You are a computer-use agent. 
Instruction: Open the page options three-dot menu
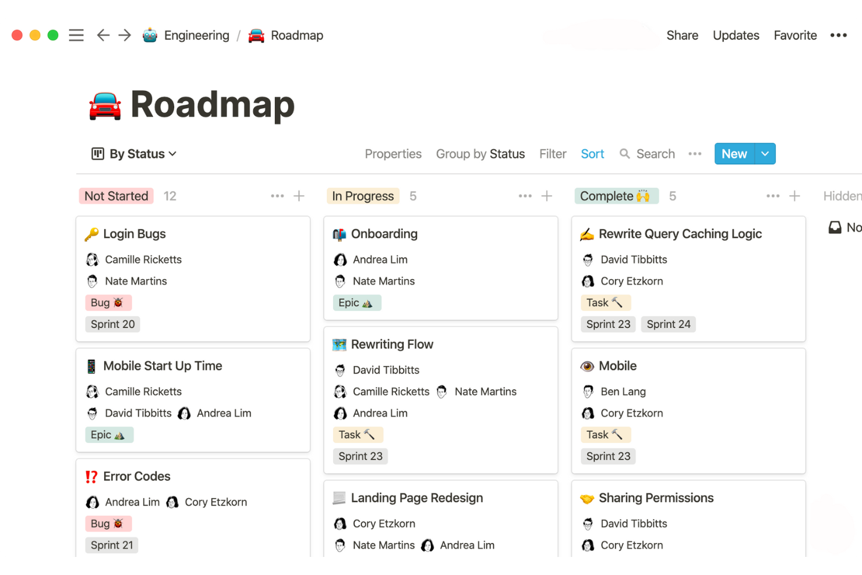coord(838,36)
